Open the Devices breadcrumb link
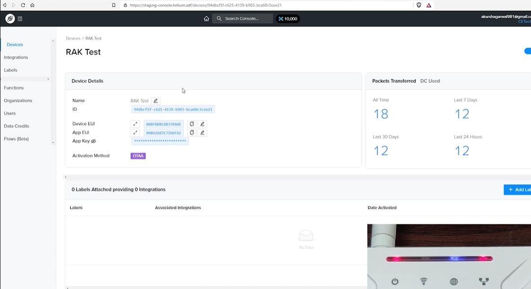This screenshot has height=289, width=531. [x=73, y=39]
